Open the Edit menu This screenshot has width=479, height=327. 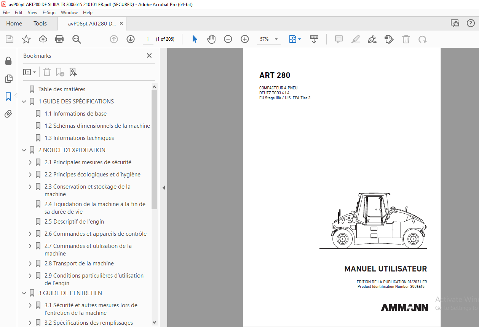click(19, 13)
